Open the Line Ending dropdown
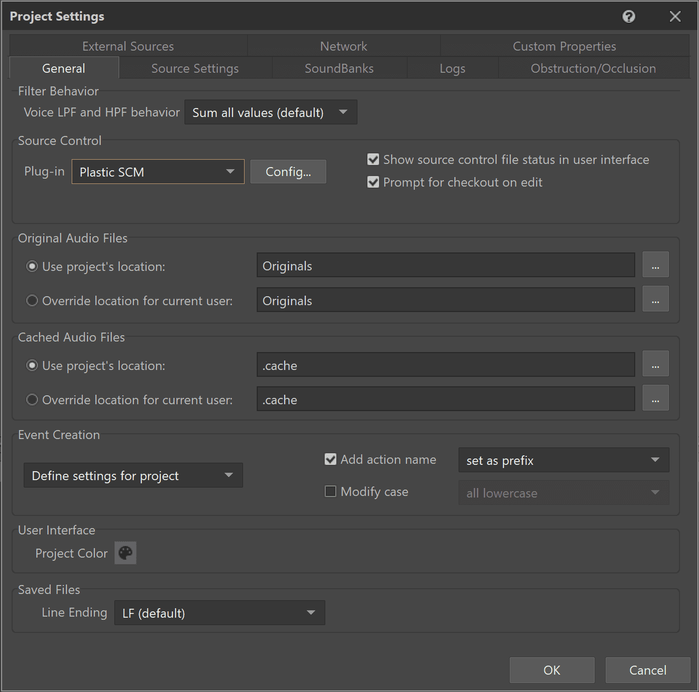 tap(219, 613)
